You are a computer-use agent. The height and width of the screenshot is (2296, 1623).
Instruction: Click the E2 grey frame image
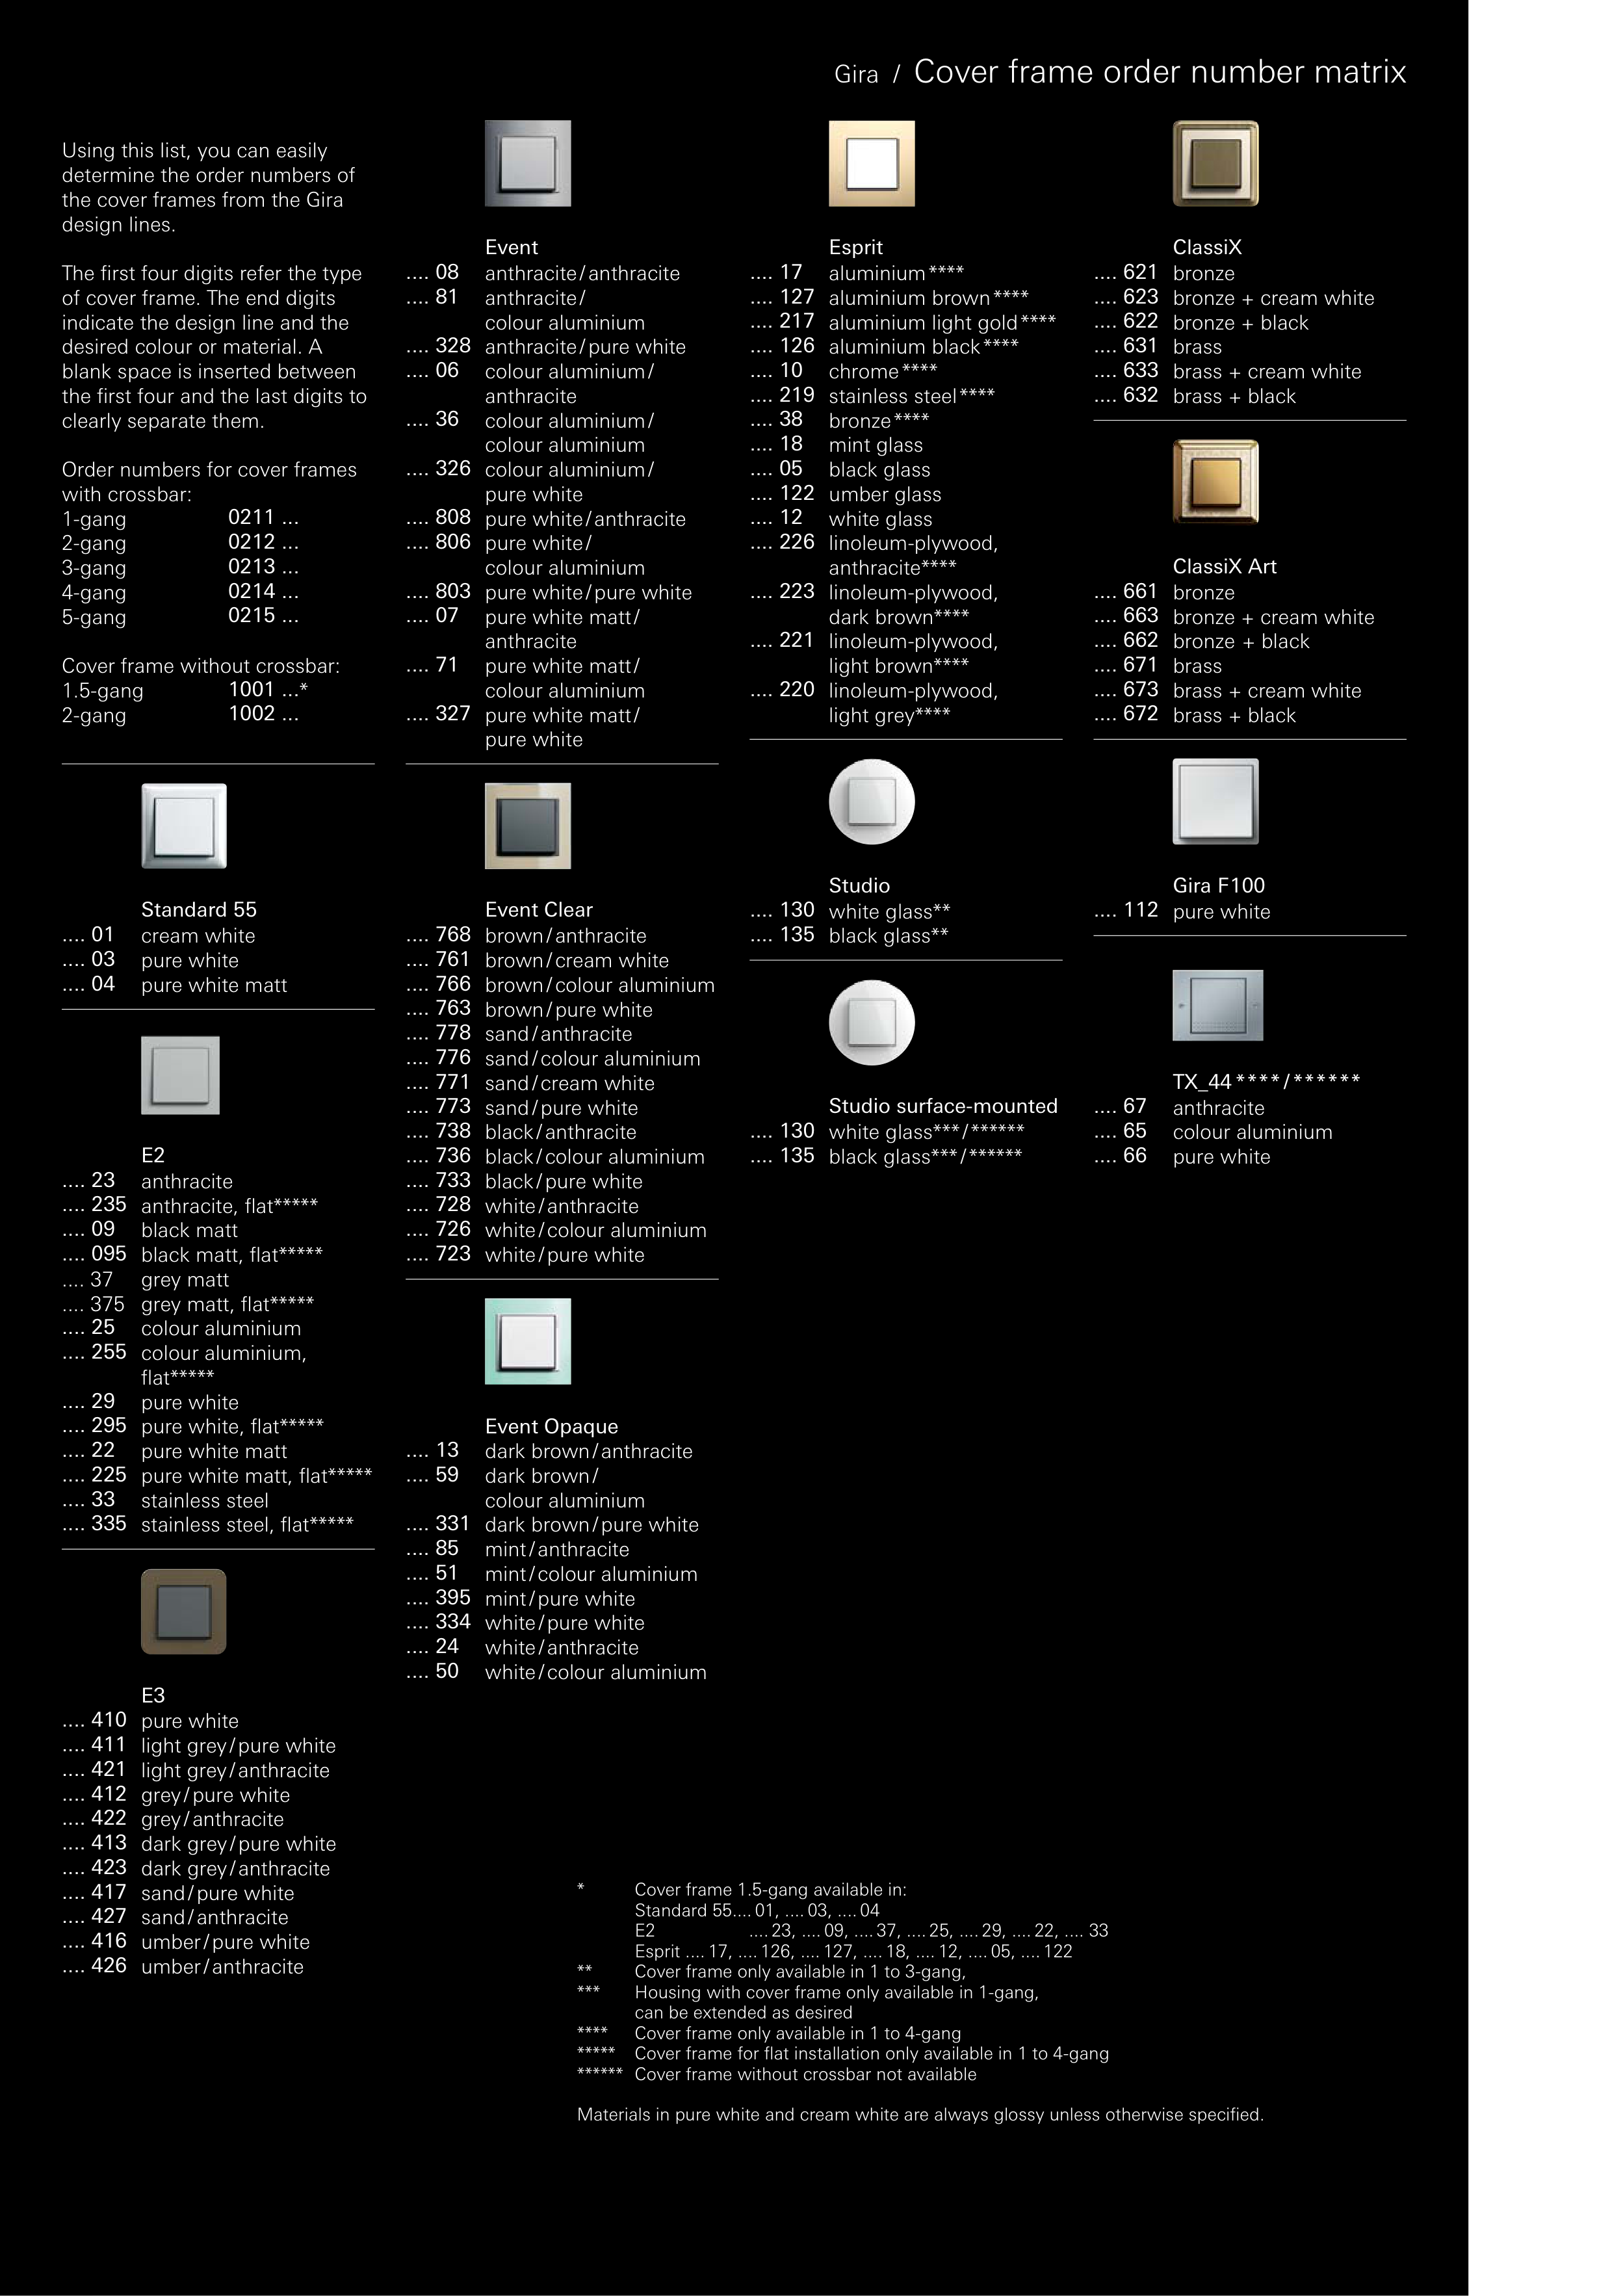coord(180,1075)
